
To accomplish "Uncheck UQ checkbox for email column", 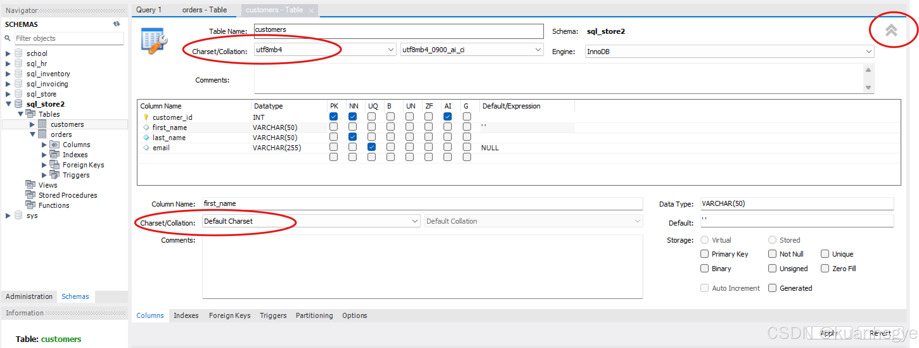I will tap(371, 147).
